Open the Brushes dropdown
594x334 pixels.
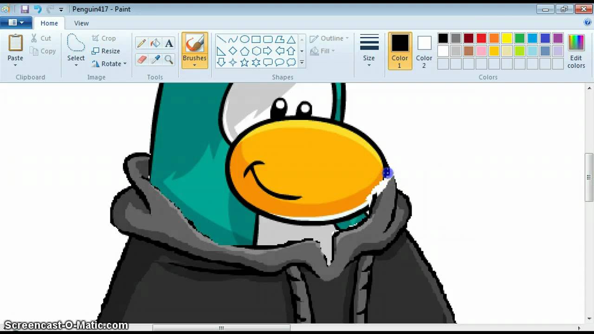click(194, 65)
